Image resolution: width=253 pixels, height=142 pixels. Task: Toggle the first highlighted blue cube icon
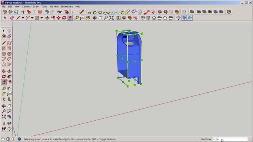point(184,18)
